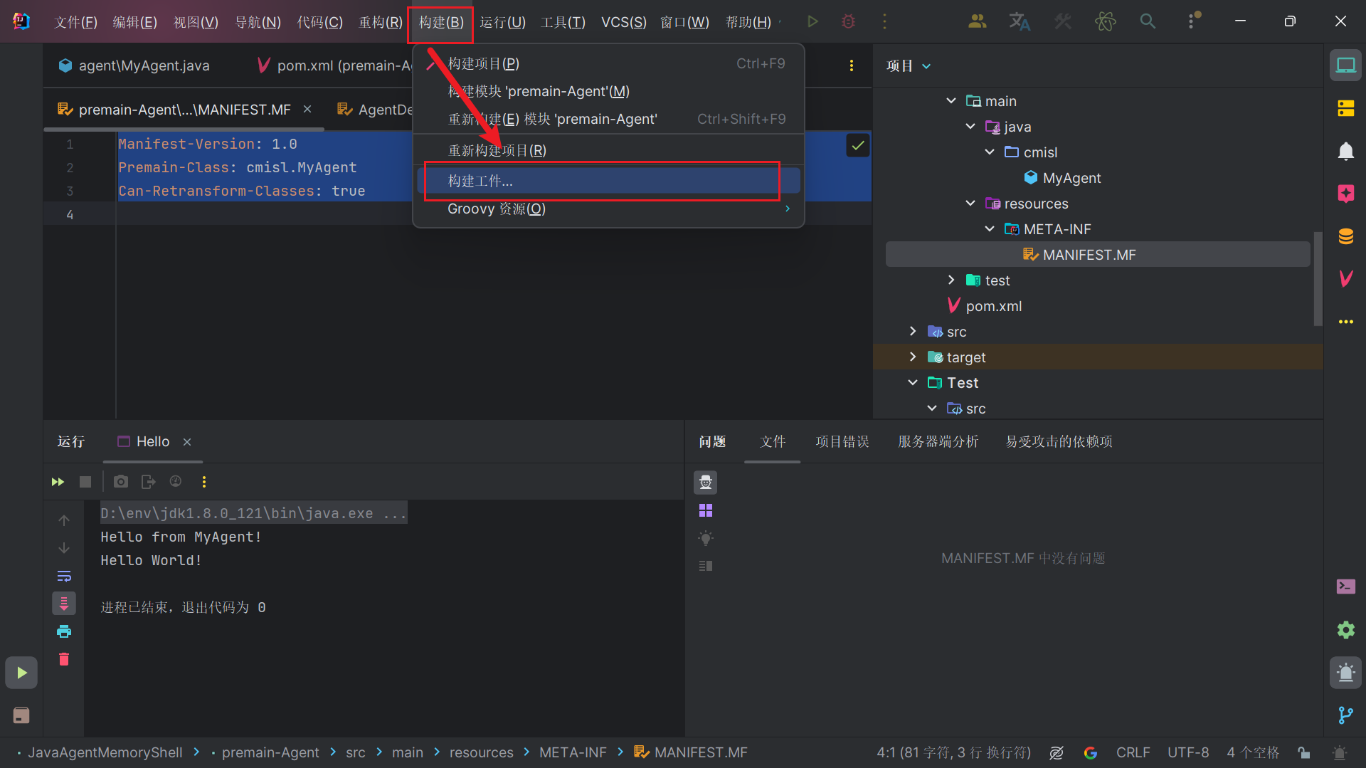
Task: Click the print icon in Run console
Action: click(x=64, y=631)
